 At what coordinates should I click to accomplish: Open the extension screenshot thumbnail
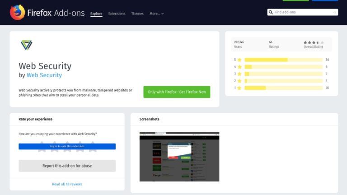tap(179, 157)
